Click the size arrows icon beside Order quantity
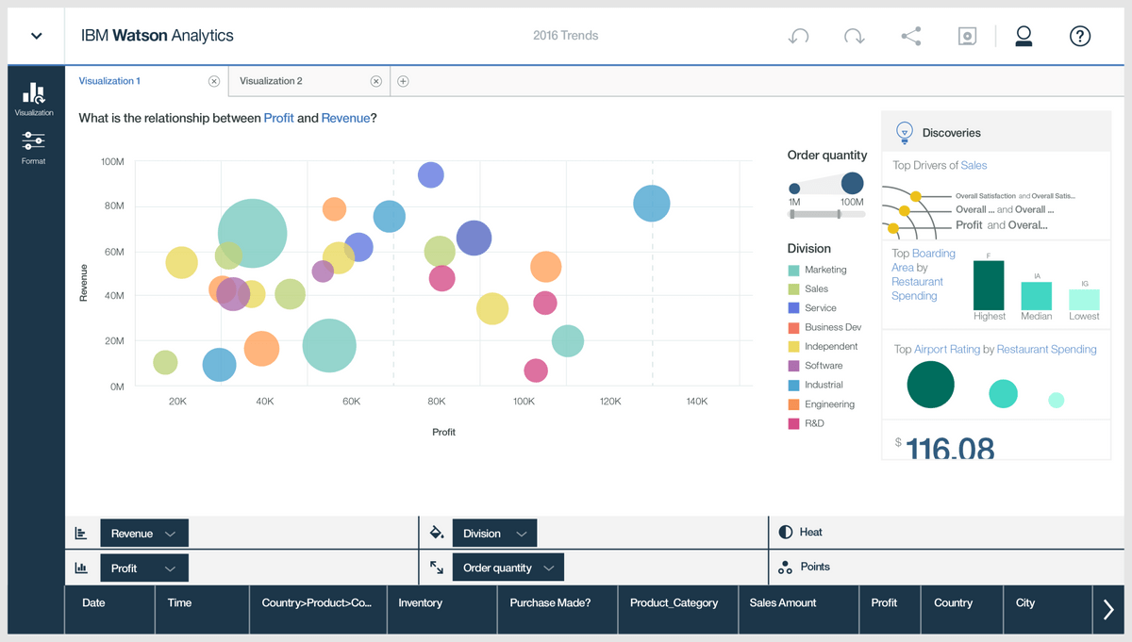The width and height of the screenshot is (1132, 642). pos(436,568)
